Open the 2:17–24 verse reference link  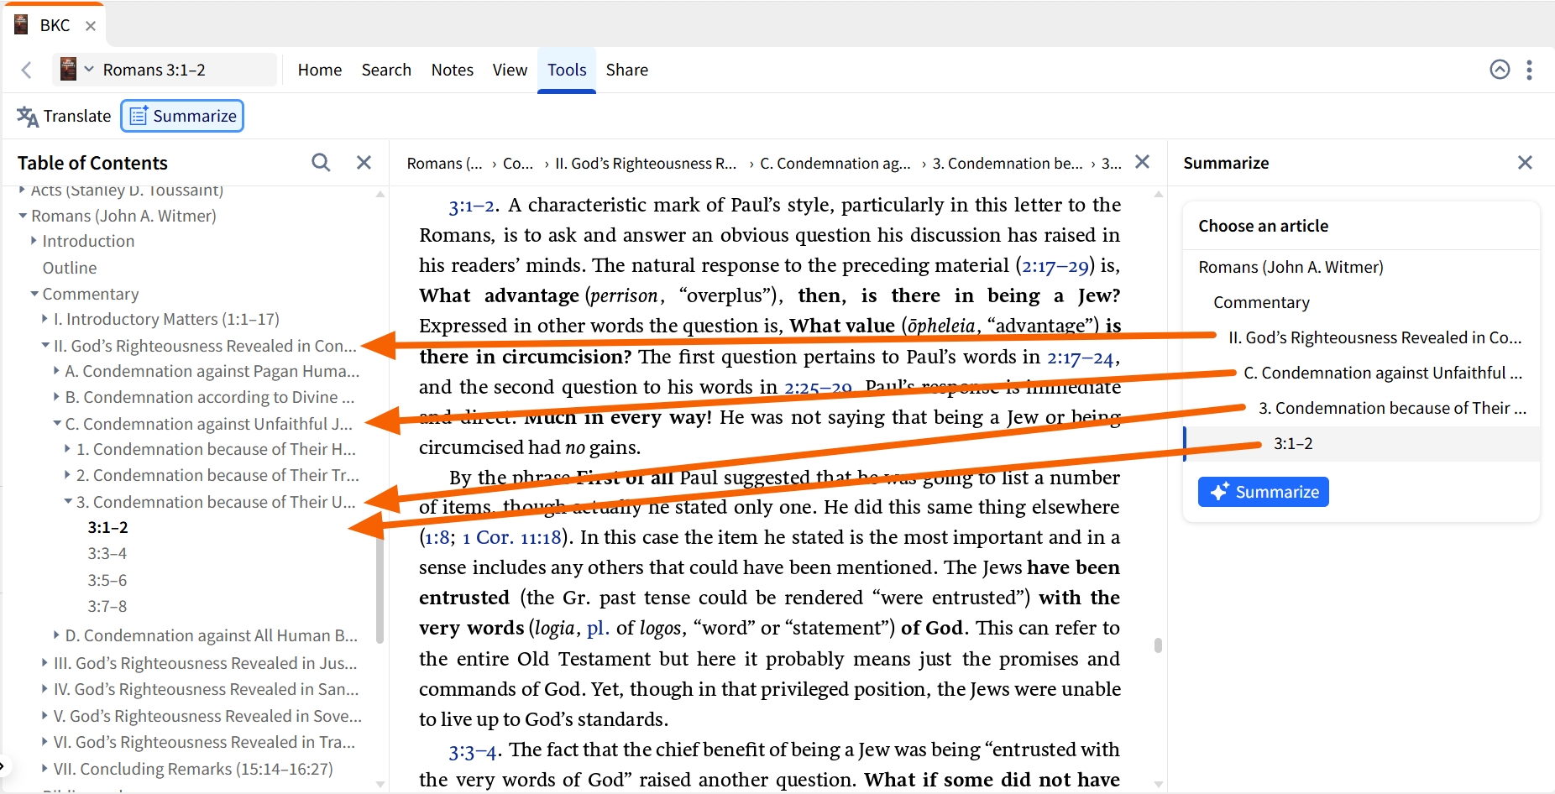pyautogui.click(x=1081, y=358)
